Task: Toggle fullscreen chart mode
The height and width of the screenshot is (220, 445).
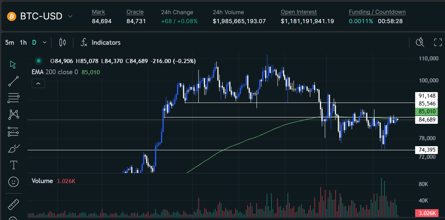Action: (438, 43)
